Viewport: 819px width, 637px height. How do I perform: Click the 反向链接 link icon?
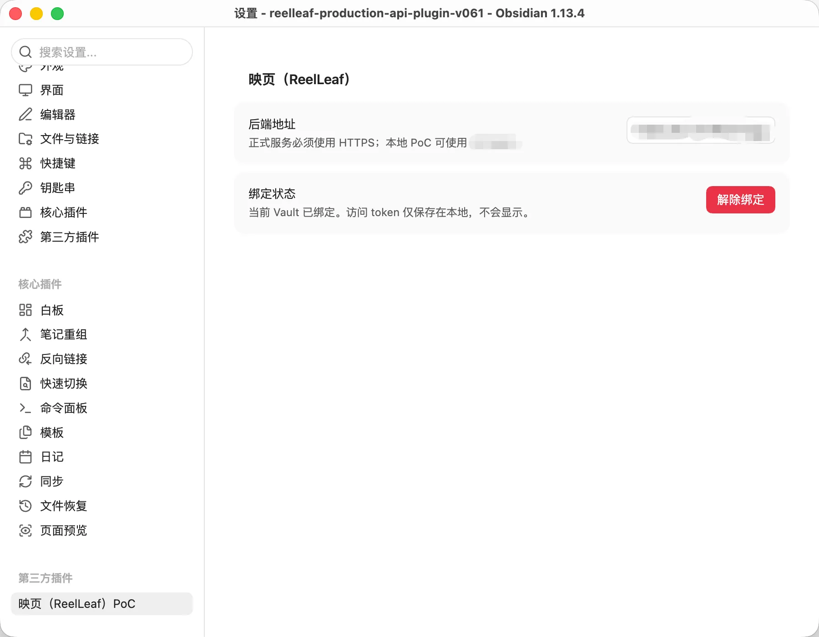(x=25, y=359)
